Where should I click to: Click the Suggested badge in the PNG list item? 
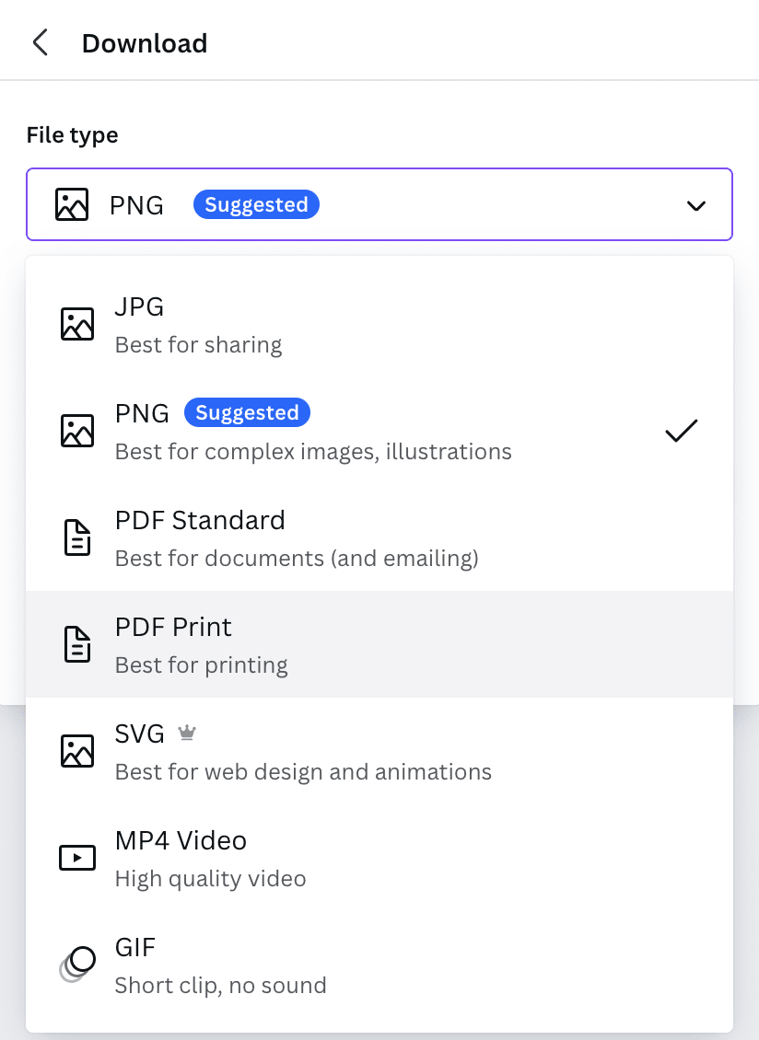247,413
